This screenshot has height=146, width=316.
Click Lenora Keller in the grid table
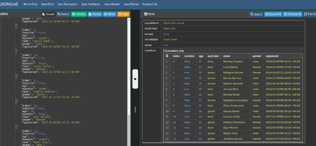(232, 116)
